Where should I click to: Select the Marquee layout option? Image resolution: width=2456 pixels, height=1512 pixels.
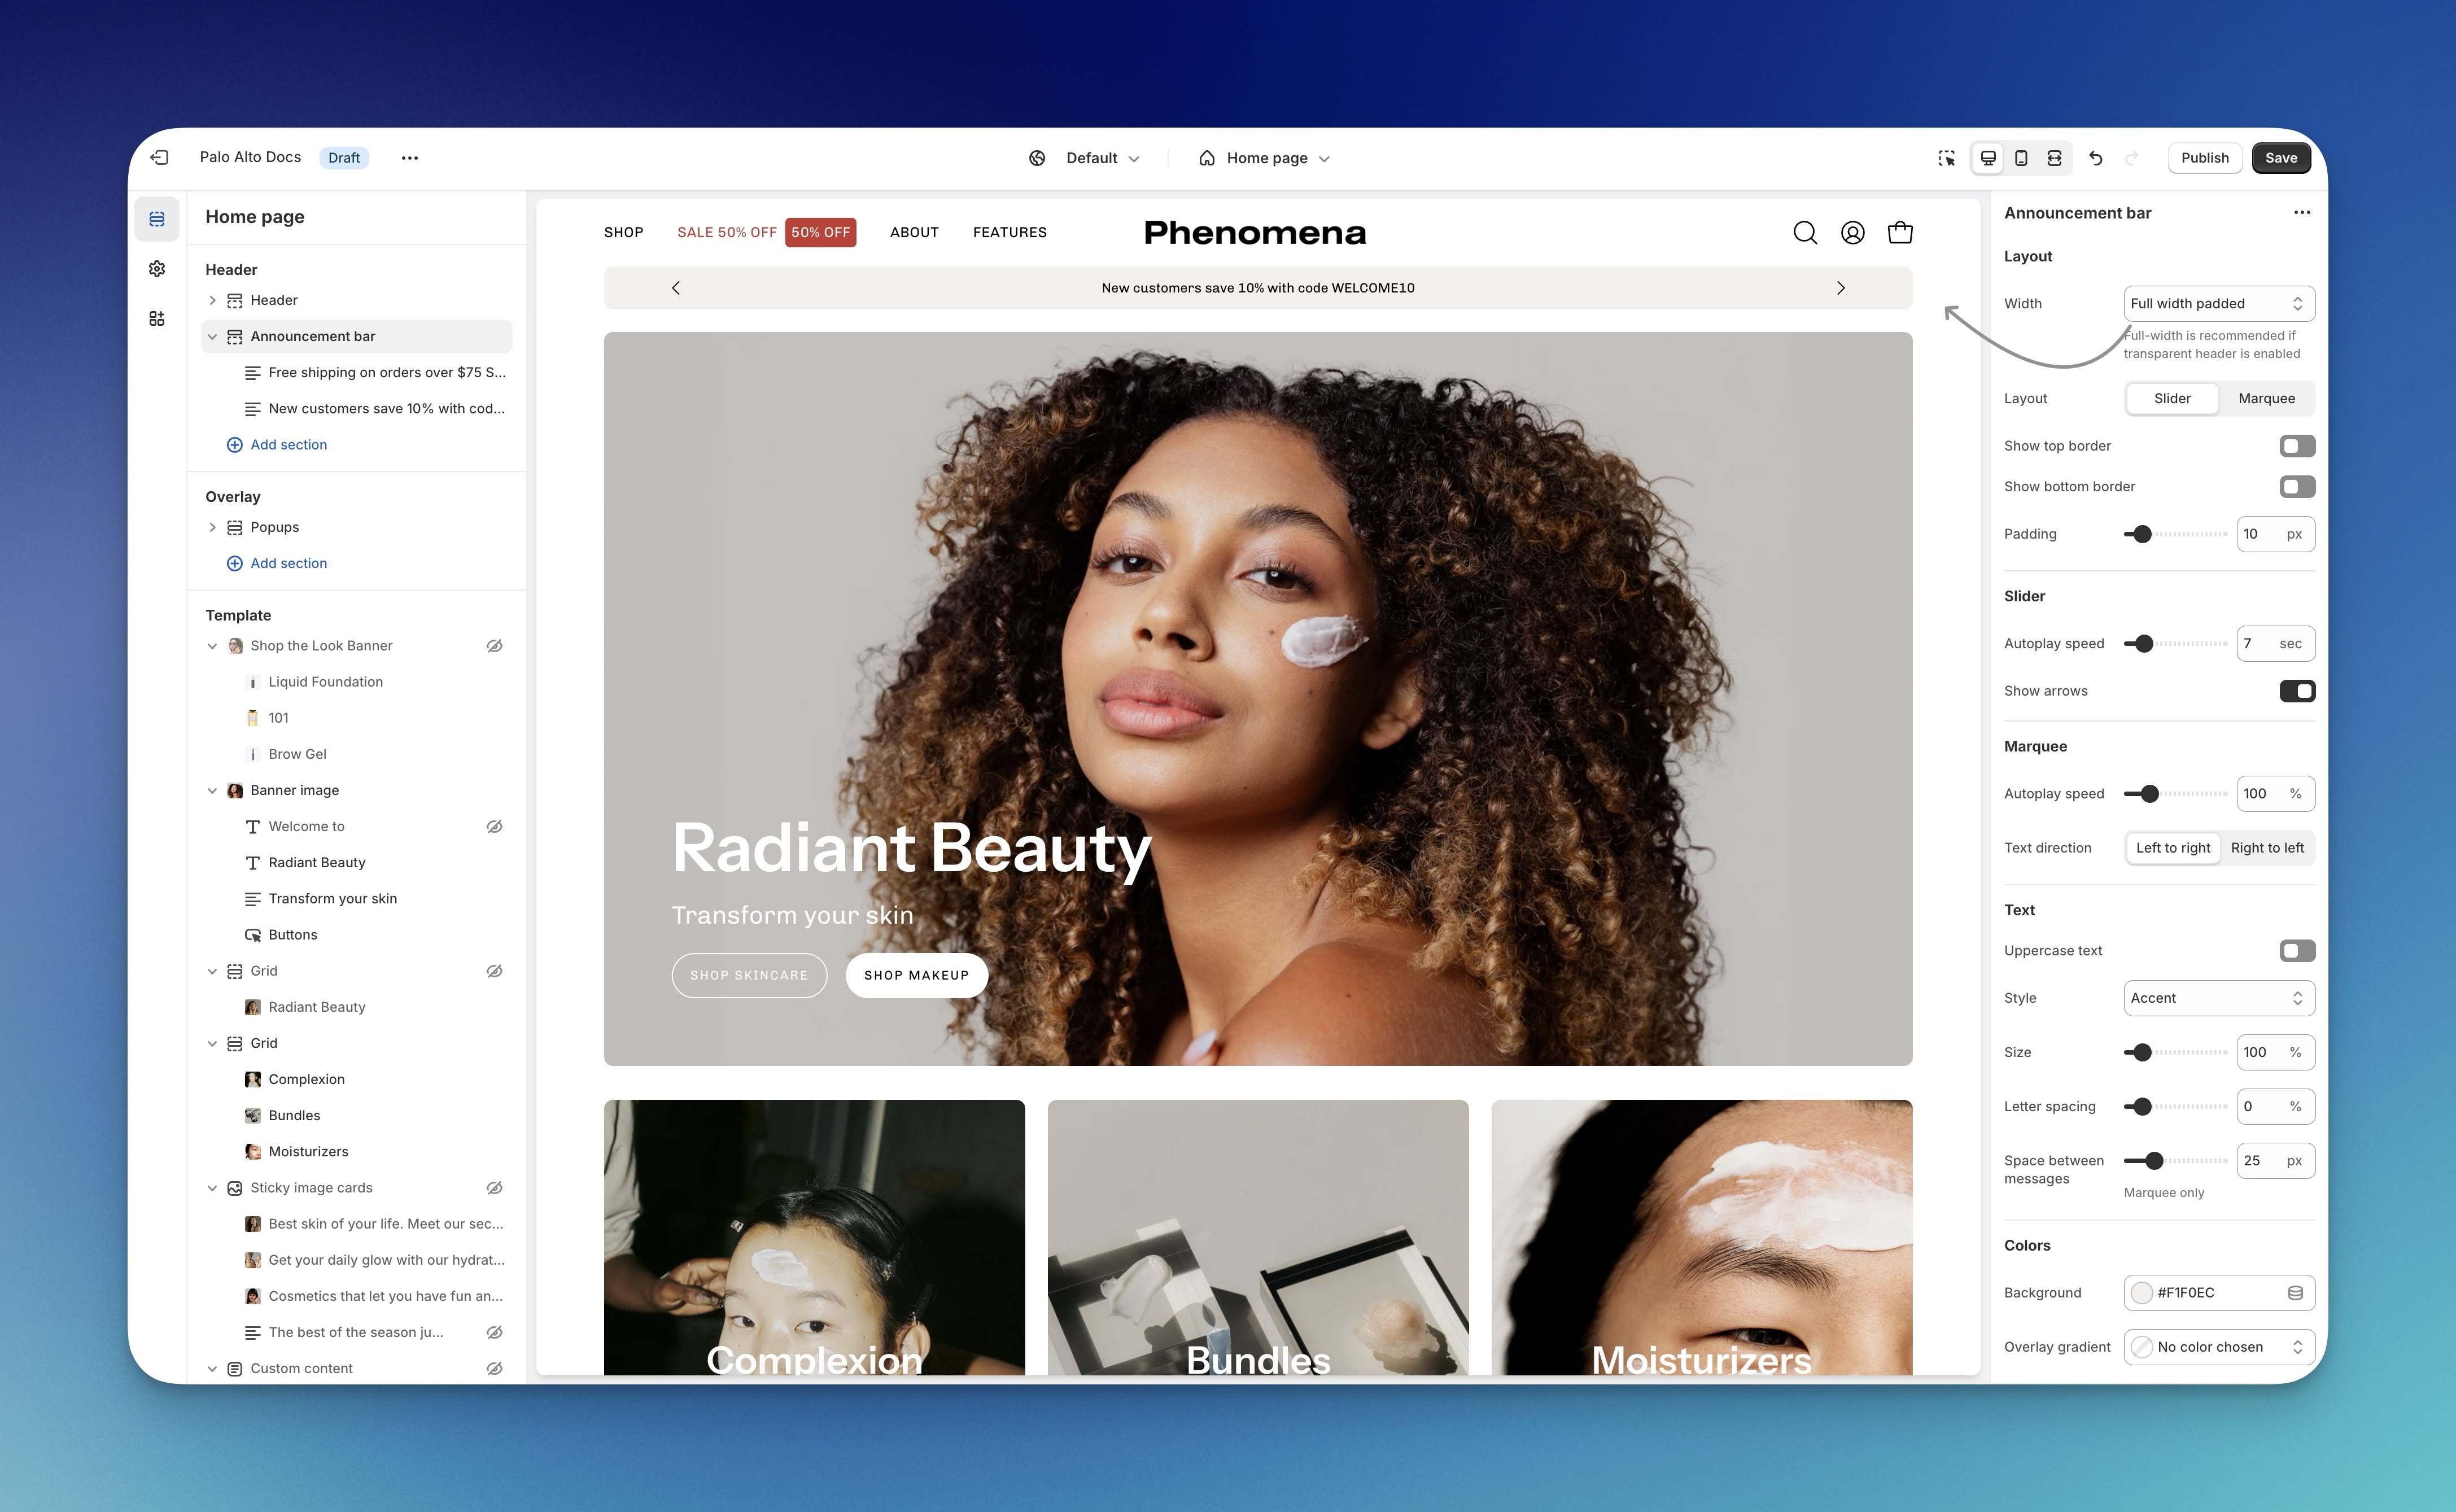2266,398
